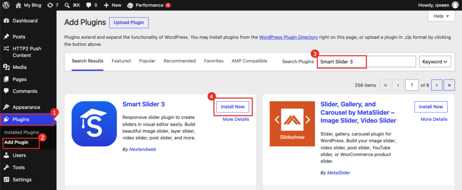Click the plus New icon
This screenshot has height=190, width=462.
[x=106, y=5]
